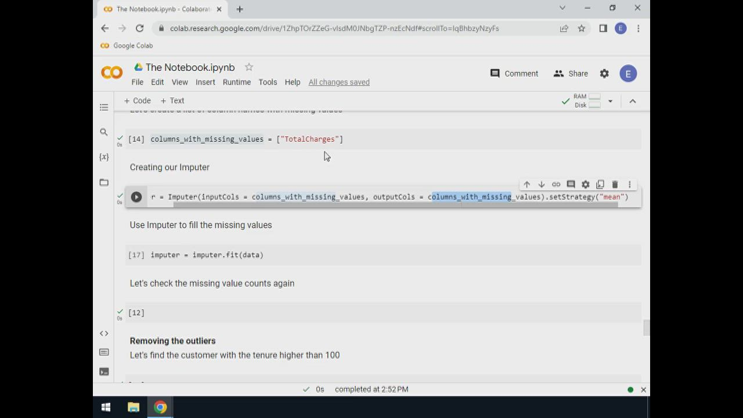Click the All changes saved link
This screenshot has height=418, width=743.
coord(339,82)
